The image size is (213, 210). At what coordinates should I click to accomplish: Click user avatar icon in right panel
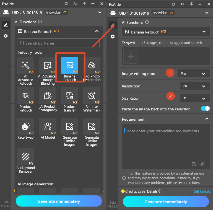113,13
